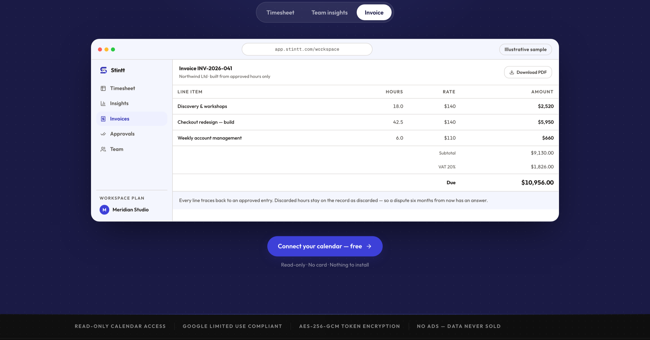Click the Stintt logo icon
Image resolution: width=650 pixels, height=340 pixels.
tap(103, 70)
